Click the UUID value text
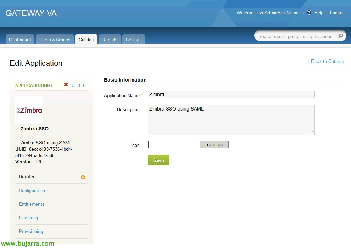The width and height of the screenshot is (351, 248). 44,152
